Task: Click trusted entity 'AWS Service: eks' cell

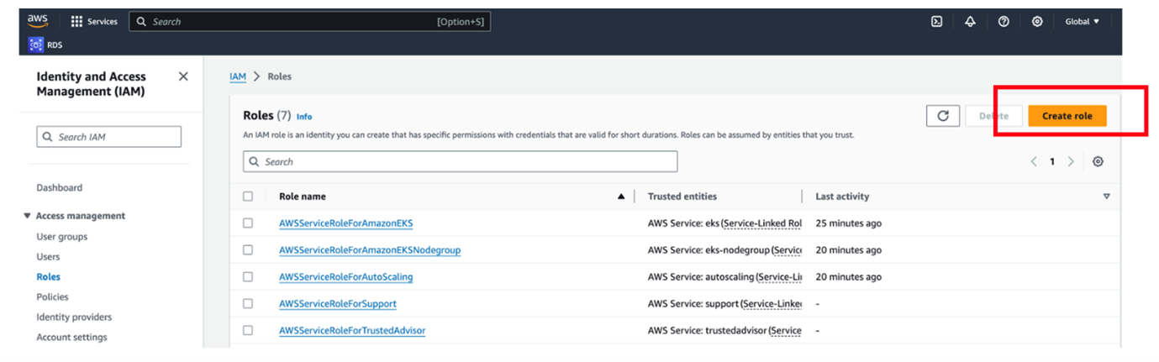Action: pyautogui.click(x=724, y=223)
